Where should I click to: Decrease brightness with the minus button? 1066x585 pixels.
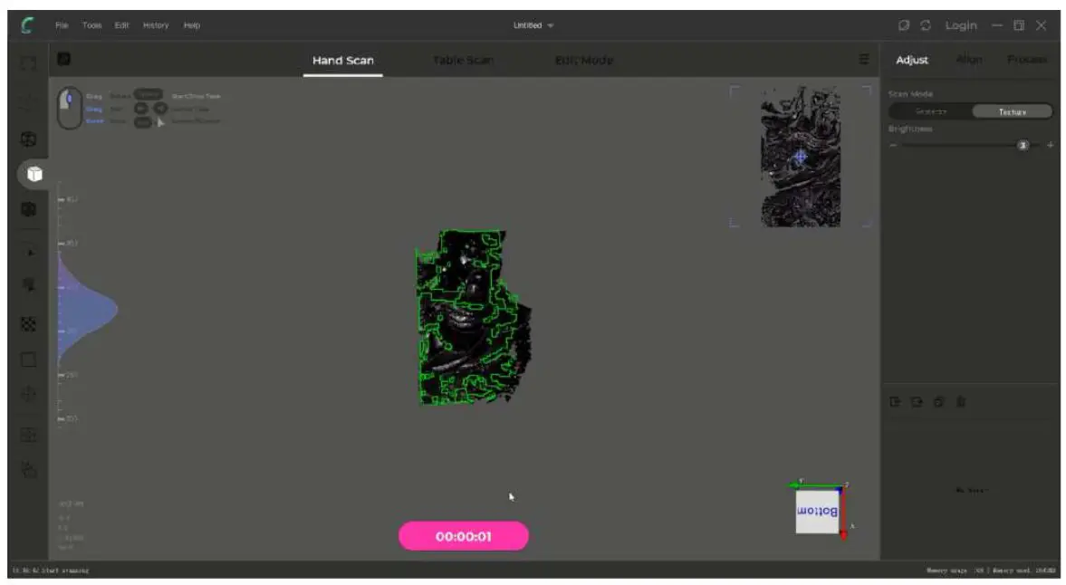[893, 146]
